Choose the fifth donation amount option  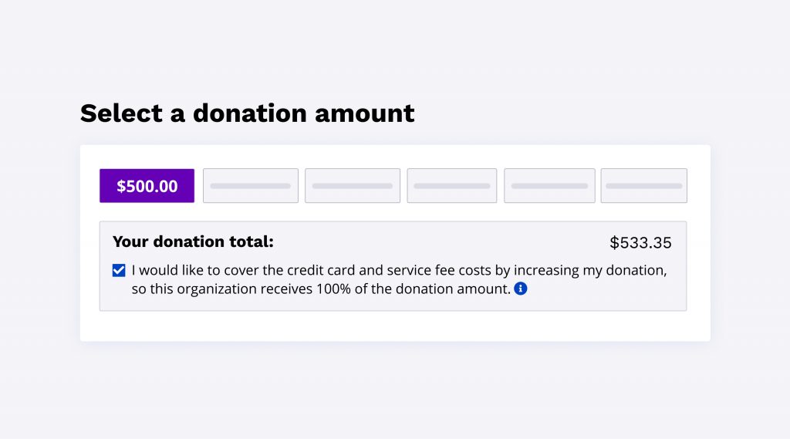click(x=549, y=186)
